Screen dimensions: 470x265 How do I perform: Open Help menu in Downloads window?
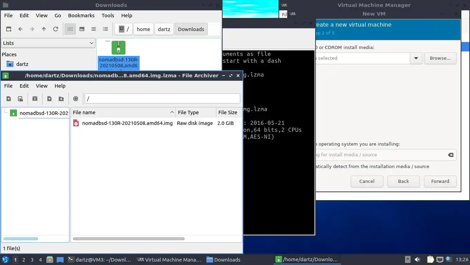(126, 16)
